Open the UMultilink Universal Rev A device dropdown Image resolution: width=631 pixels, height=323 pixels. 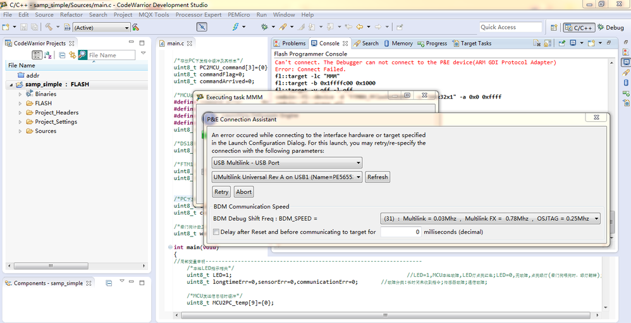pos(287,177)
